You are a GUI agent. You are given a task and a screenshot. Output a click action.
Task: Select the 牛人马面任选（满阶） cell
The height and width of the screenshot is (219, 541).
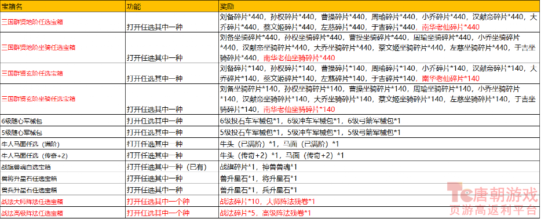[63, 144]
